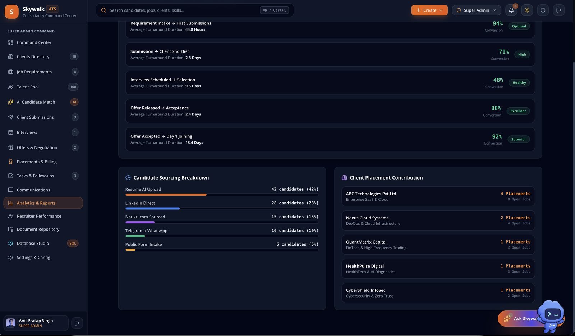Click the Placements & Billing award icon

click(11, 162)
